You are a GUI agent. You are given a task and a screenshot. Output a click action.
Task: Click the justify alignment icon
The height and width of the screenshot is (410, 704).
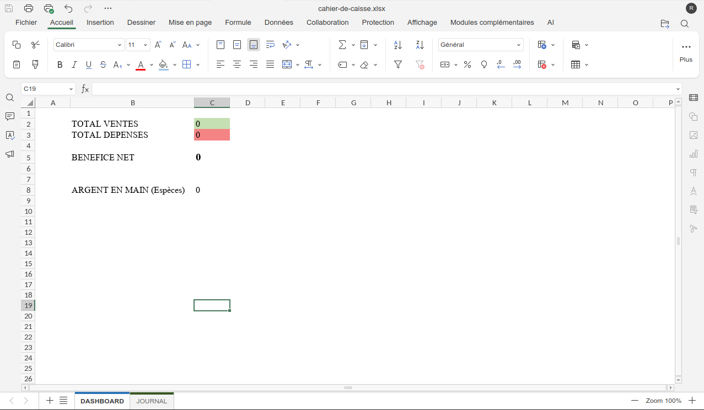[x=270, y=64]
